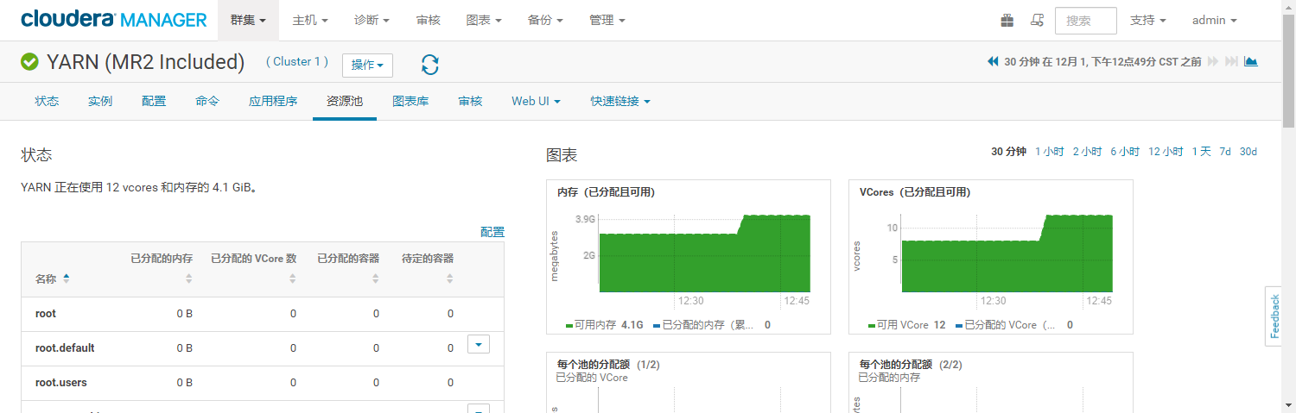Image resolution: width=1296 pixels, height=413 pixels.
Task: Go to 审核 in the top navigation
Action: tap(428, 20)
